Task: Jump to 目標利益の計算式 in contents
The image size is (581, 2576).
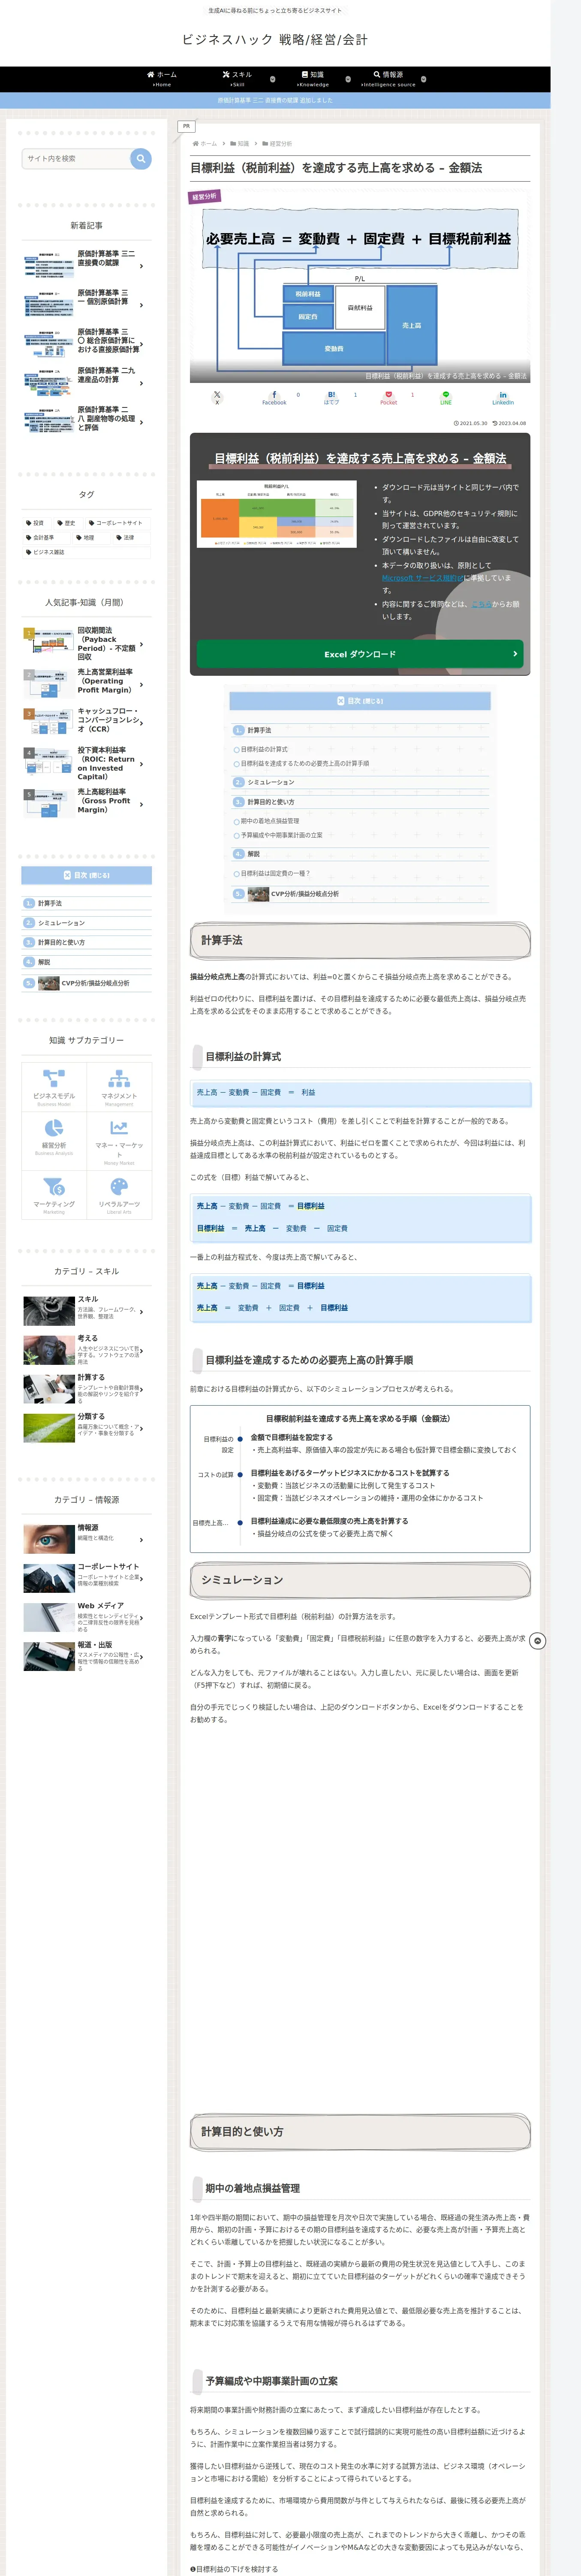Action: [x=264, y=749]
